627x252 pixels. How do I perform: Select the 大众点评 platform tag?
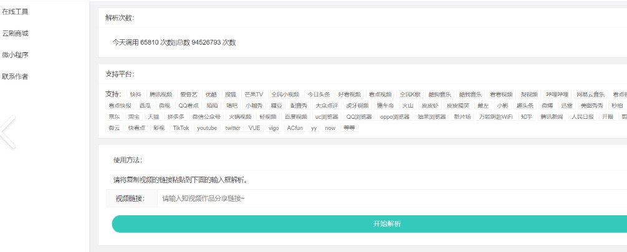(x=327, y=105)
